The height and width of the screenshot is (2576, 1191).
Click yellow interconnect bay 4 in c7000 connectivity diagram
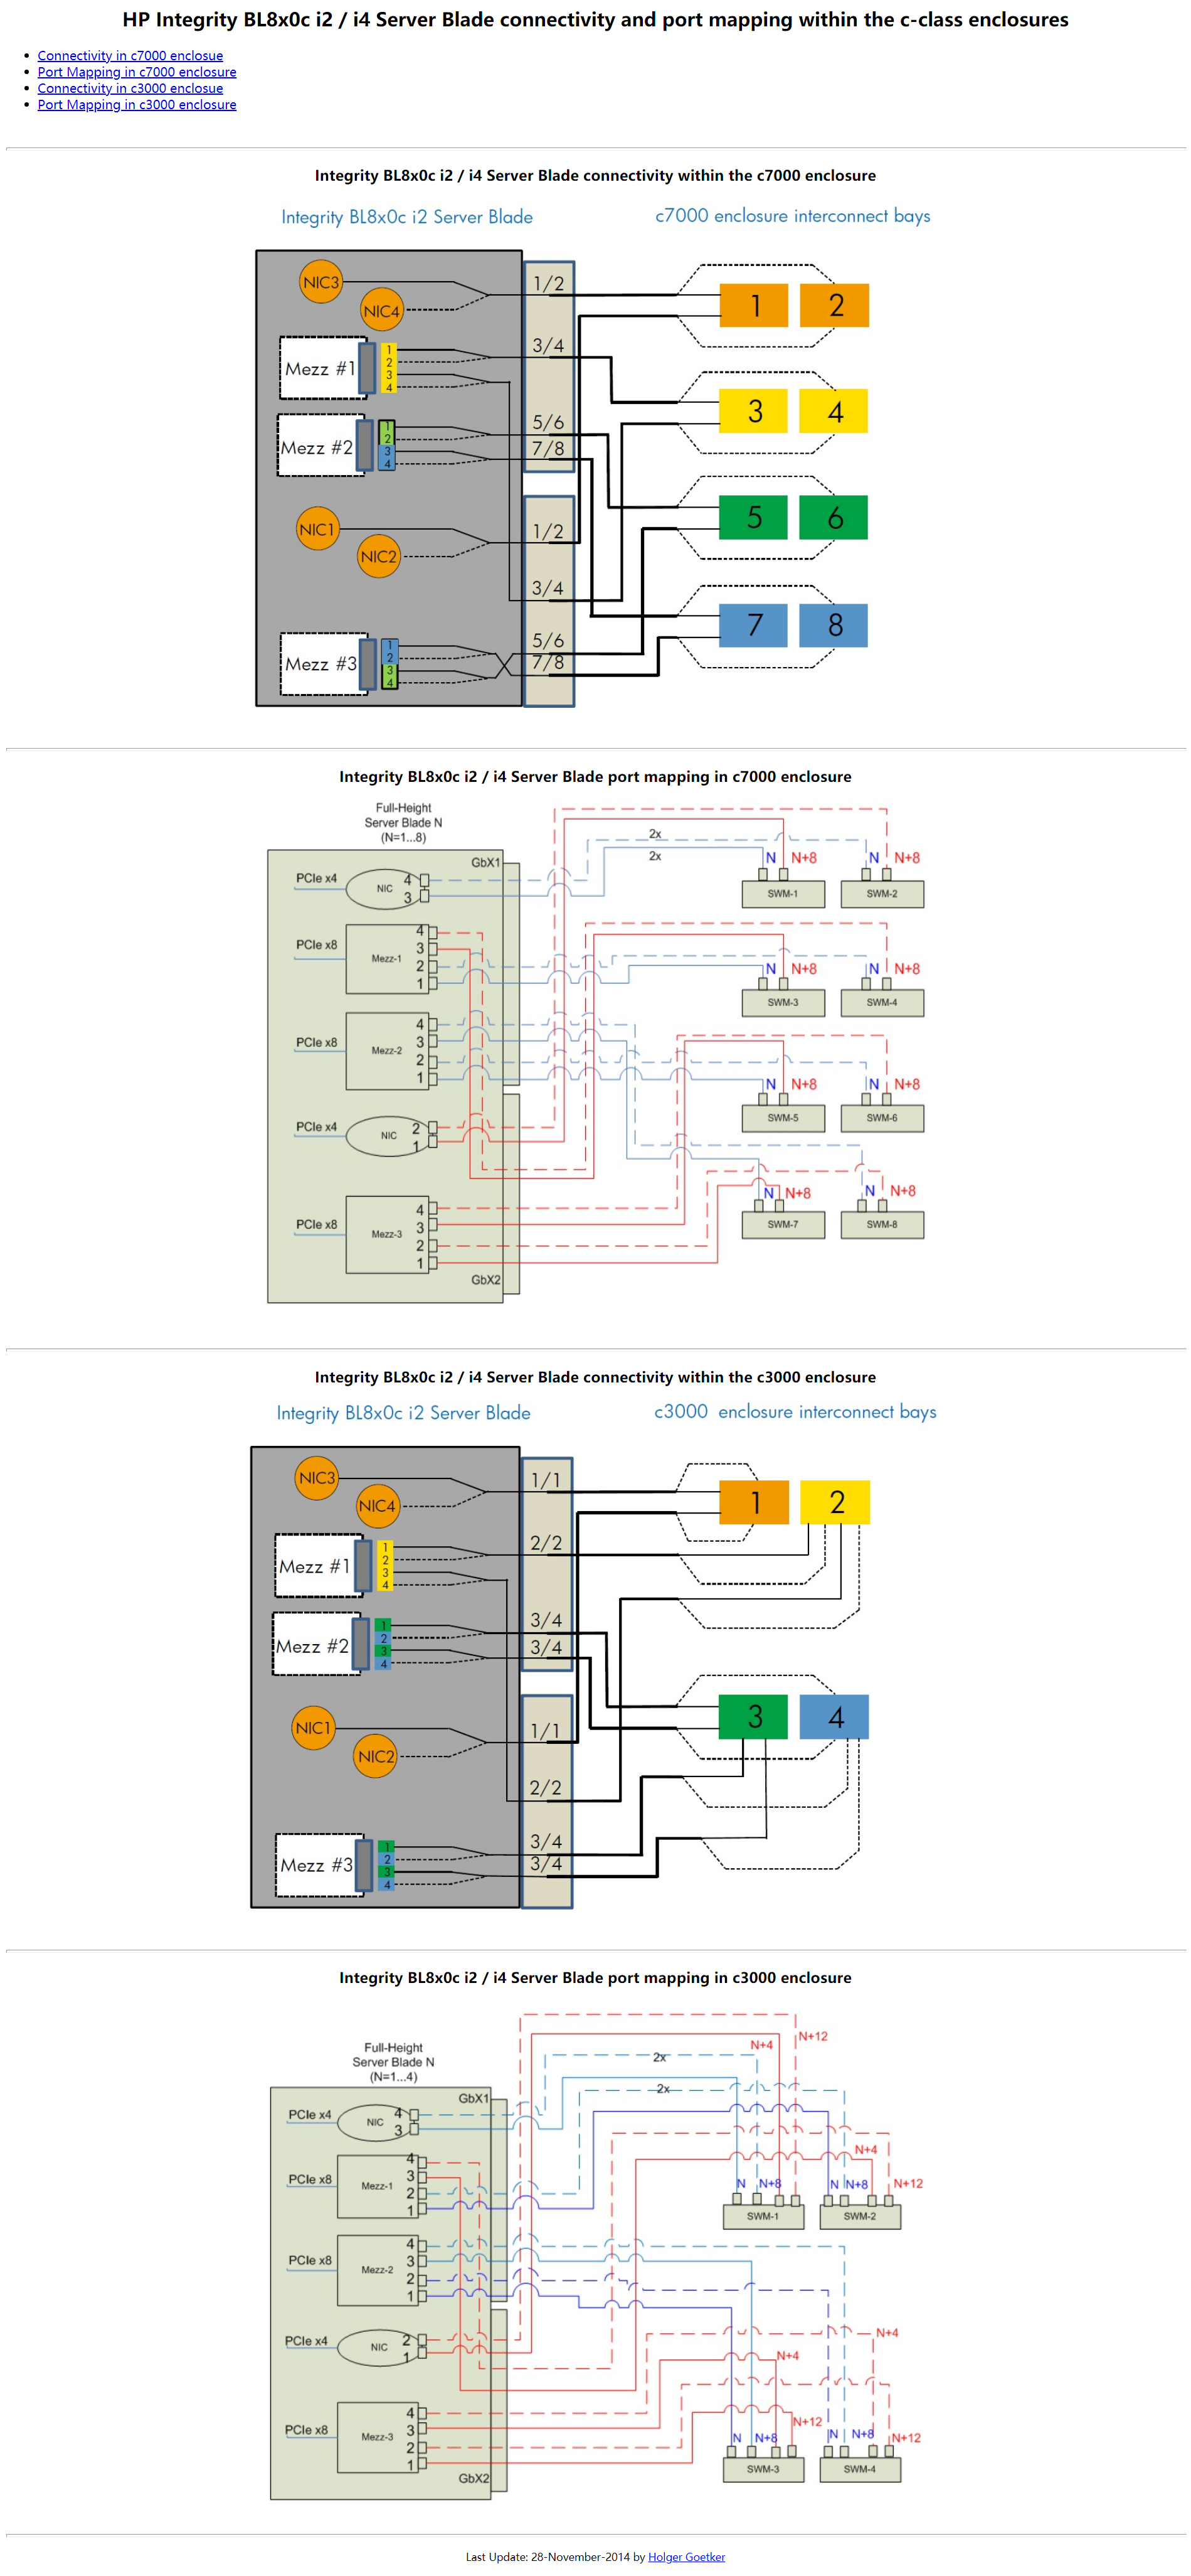tap(834, 411)
